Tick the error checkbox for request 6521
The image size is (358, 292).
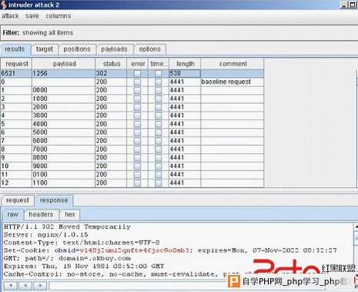pyautogui.click(x=137, y=73)
